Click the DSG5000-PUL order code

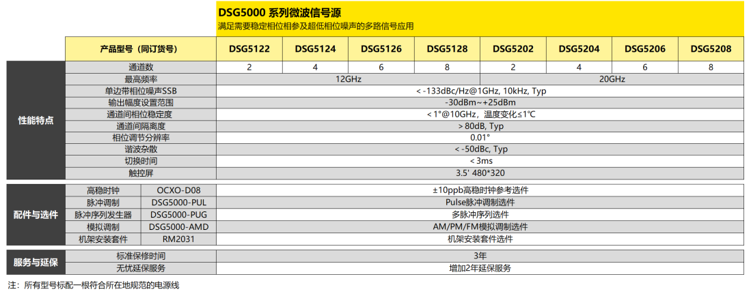click(x=178, y=203)
